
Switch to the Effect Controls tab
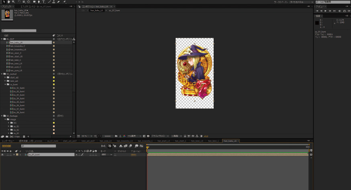tap(36, 6)
